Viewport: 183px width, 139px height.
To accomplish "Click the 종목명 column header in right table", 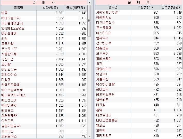I will (x=113, y=7).
